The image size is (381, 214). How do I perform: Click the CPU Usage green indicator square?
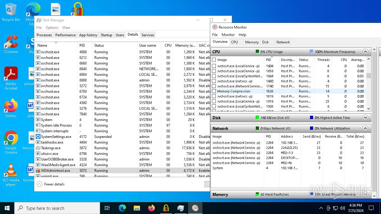coord(257,52)
